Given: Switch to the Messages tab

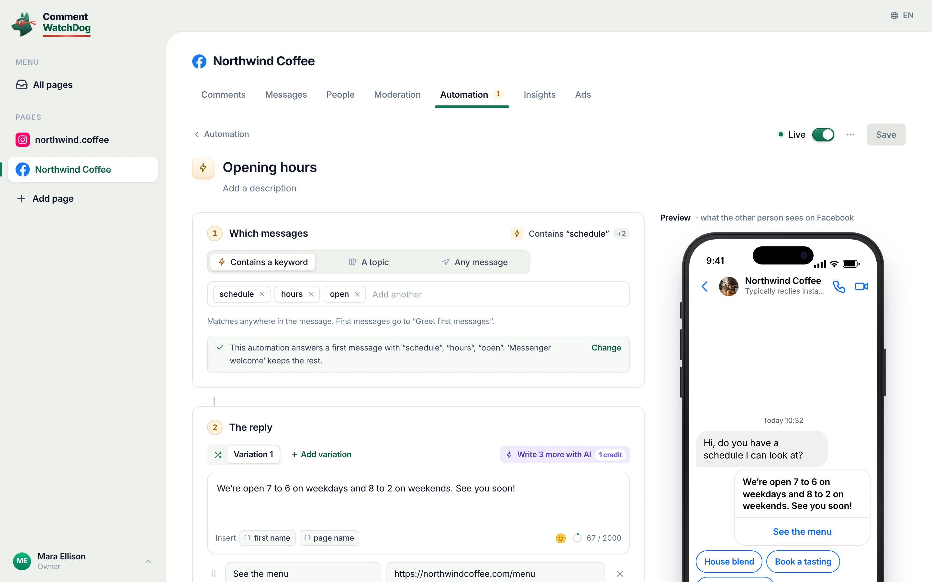Looking at the screenshot, I should (x=286, y=95).
